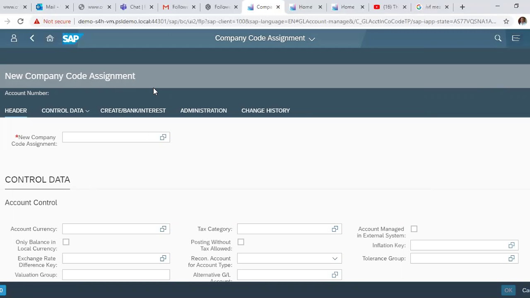Open a new browser tab

tap(463, 7)
